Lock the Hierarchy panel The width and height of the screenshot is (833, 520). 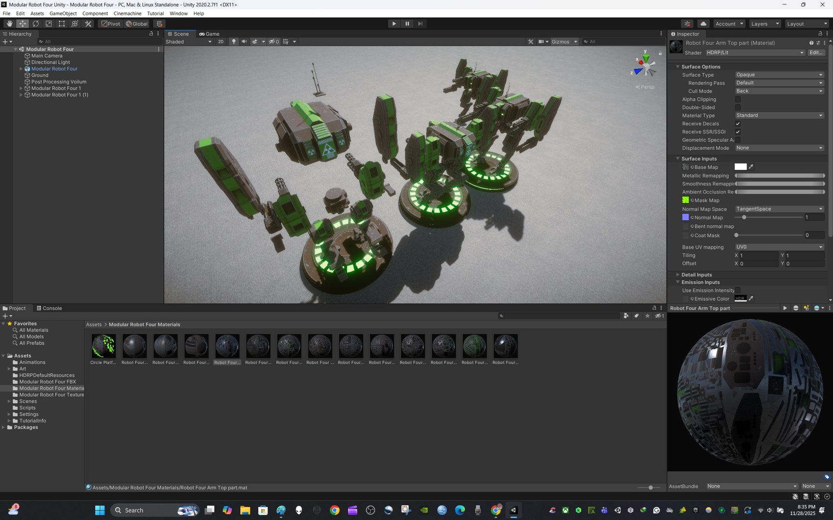pyautogui.click(x=151, y=34)
